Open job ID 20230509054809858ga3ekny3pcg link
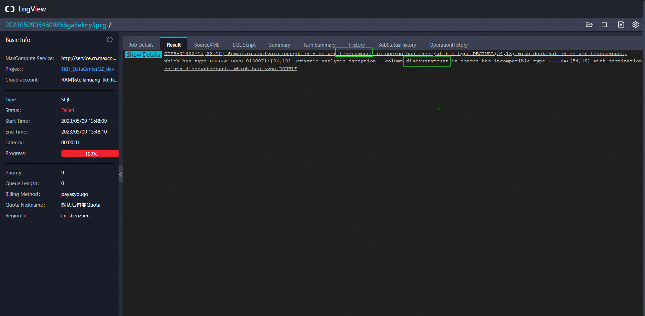This screenshot has height=316, width=645. [x=56, y=25]
